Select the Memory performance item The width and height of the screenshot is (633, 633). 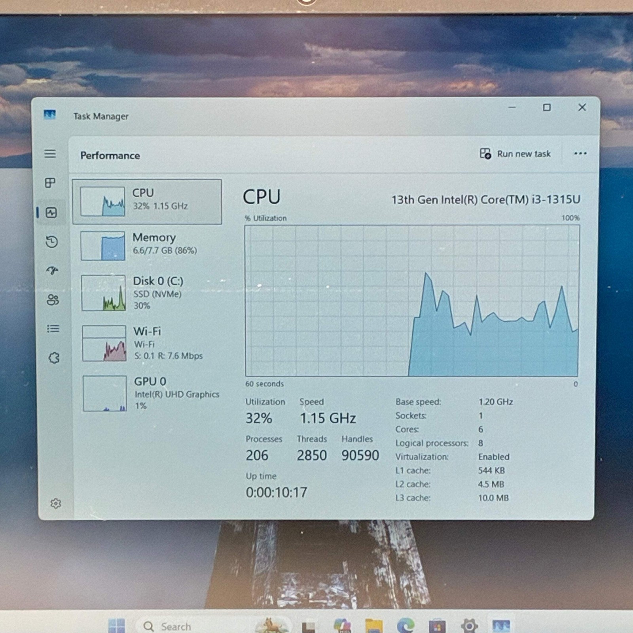click(148, 245)
